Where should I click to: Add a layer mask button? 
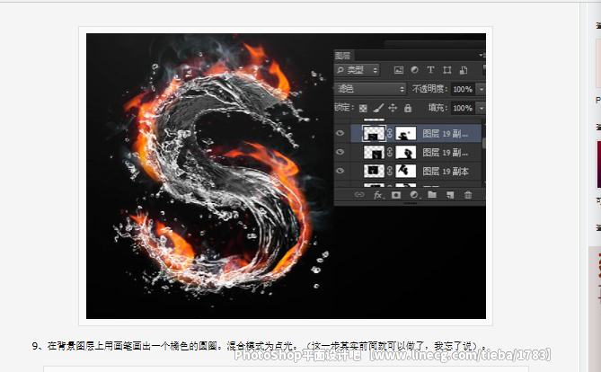click(x=396, y=195)
